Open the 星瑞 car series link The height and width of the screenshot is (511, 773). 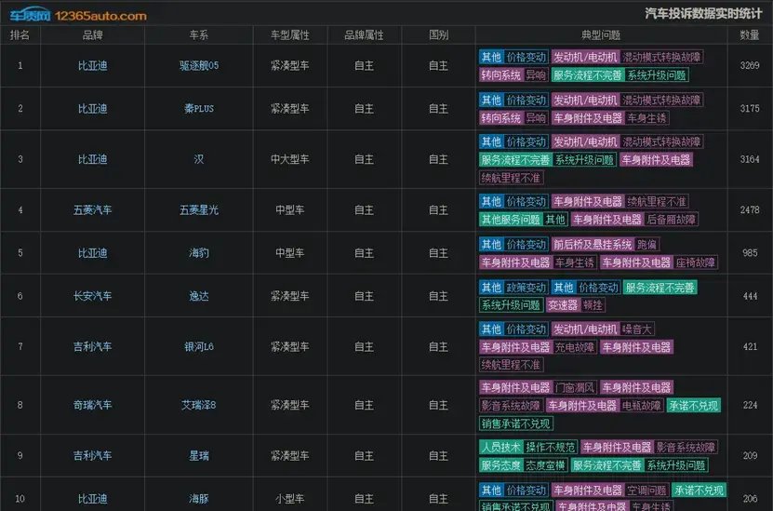(x=199, y=456)
